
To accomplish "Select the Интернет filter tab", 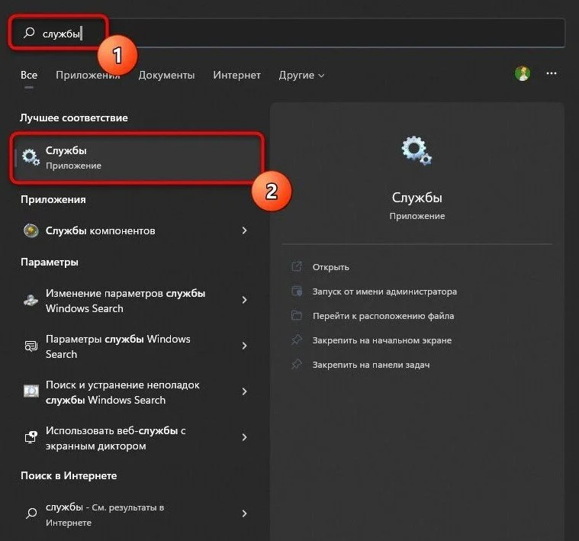I will point(236,75).
